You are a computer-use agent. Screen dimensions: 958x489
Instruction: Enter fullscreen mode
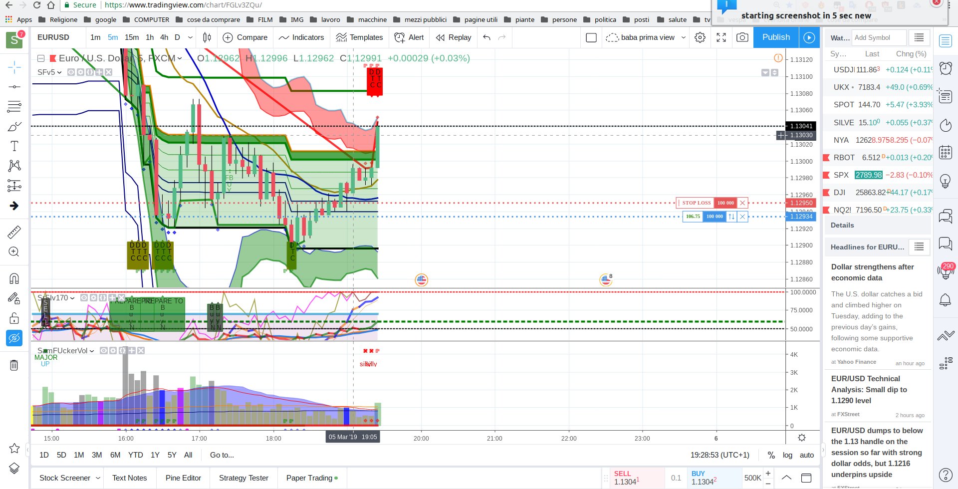[x=721, y=37]
